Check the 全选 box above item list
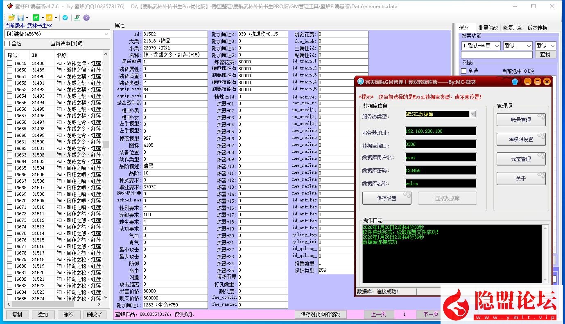This screenshot has height=324, width=565. (7, 44)
